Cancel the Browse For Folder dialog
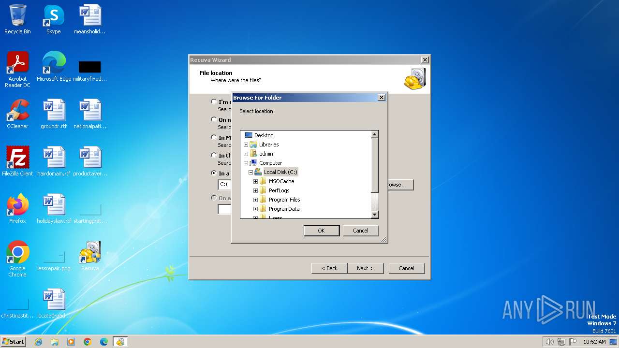Screen dimensions: 619x348 point(360,231)
